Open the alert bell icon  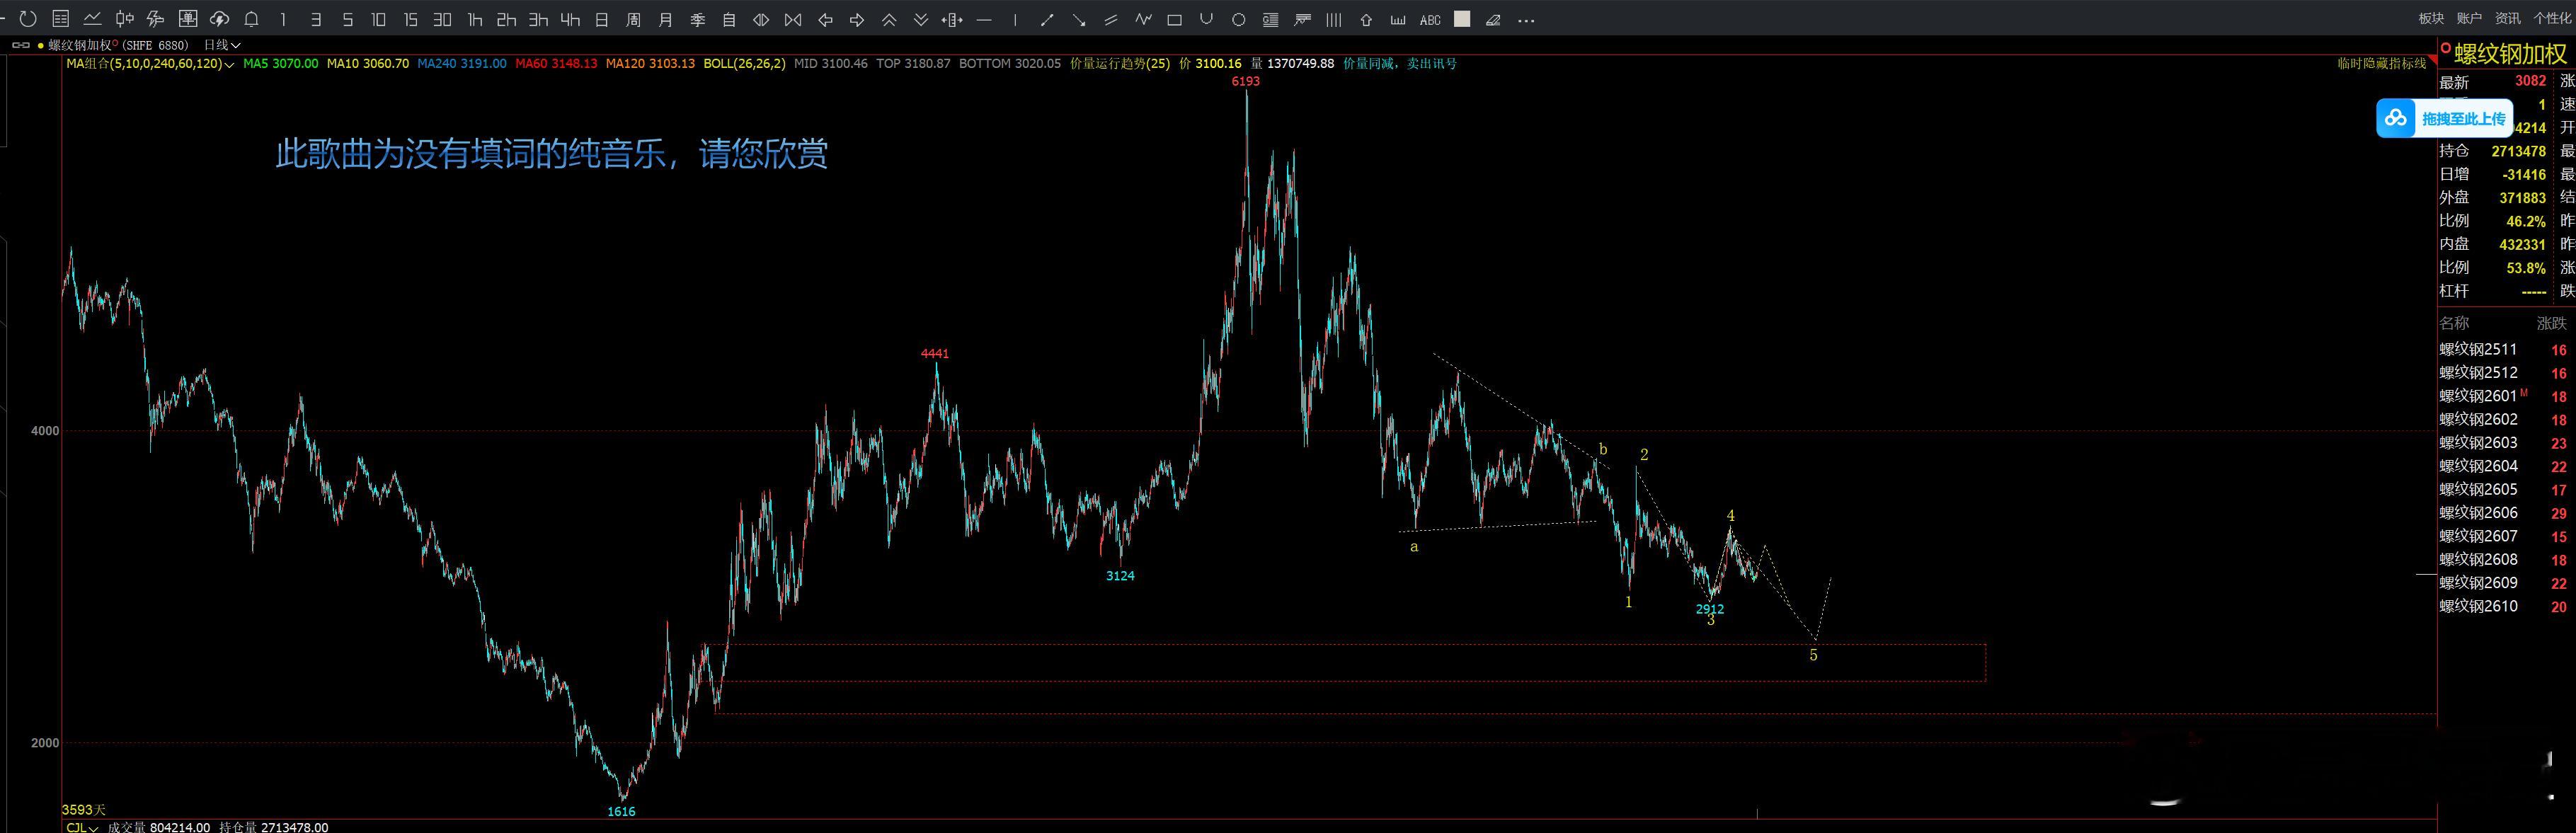click(x=251, y=19)
